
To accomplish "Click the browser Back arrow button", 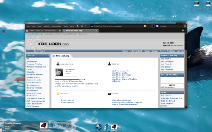I will [x=82, y=26].
